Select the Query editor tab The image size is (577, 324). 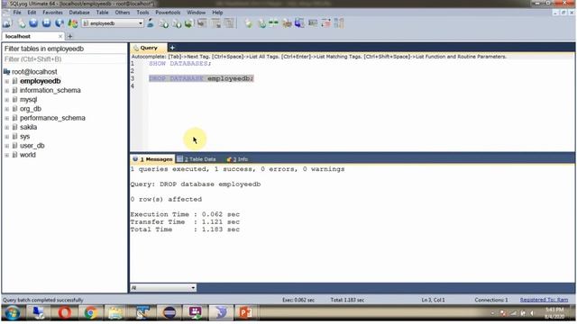pos(149,48)
